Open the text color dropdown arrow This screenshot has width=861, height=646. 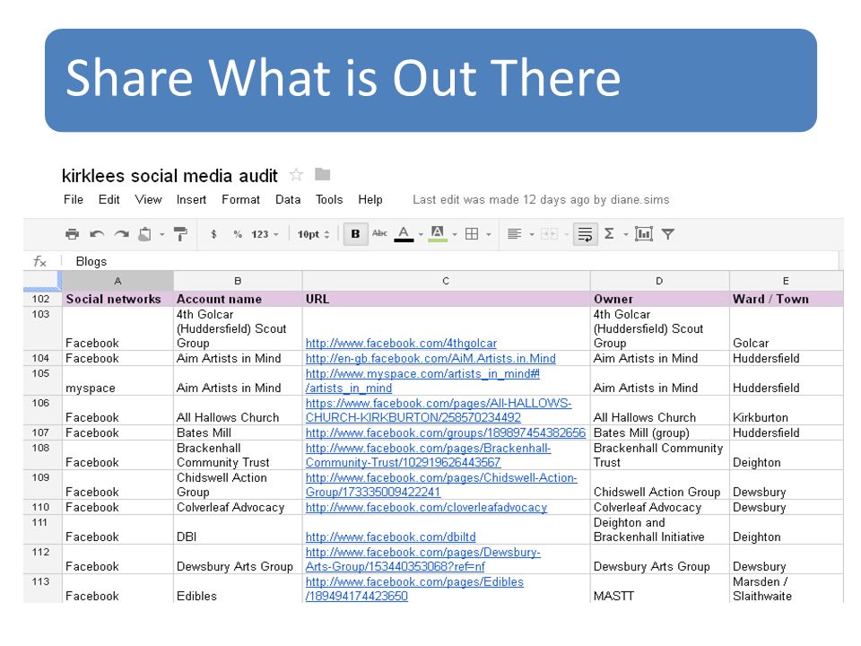[x=421, y=234]
